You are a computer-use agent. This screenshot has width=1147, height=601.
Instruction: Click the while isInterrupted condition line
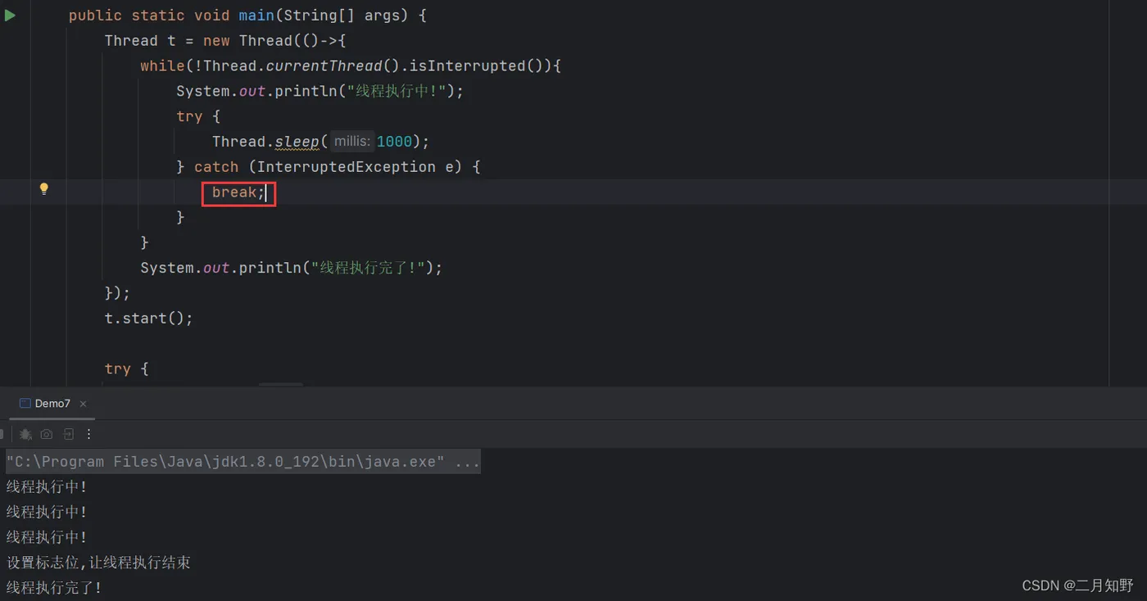[x=351, y=66]
